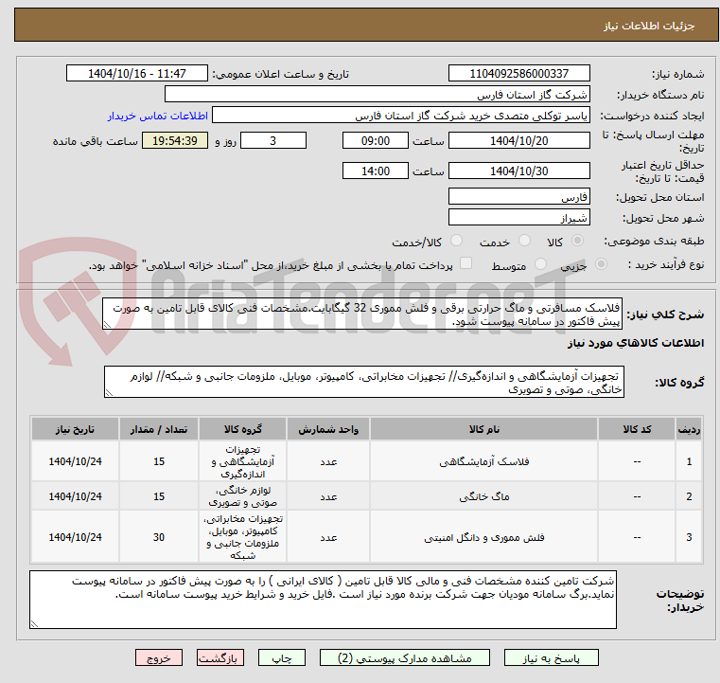The height and width of the screenshot is (683, 720).
Task: Click the کد کالا column header
Action: click(637, 429)
